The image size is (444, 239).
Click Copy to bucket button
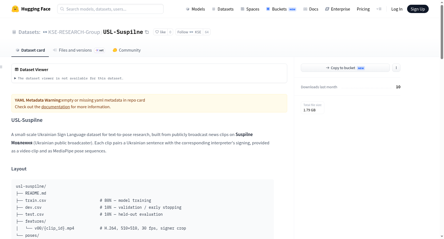click(345, 68)
